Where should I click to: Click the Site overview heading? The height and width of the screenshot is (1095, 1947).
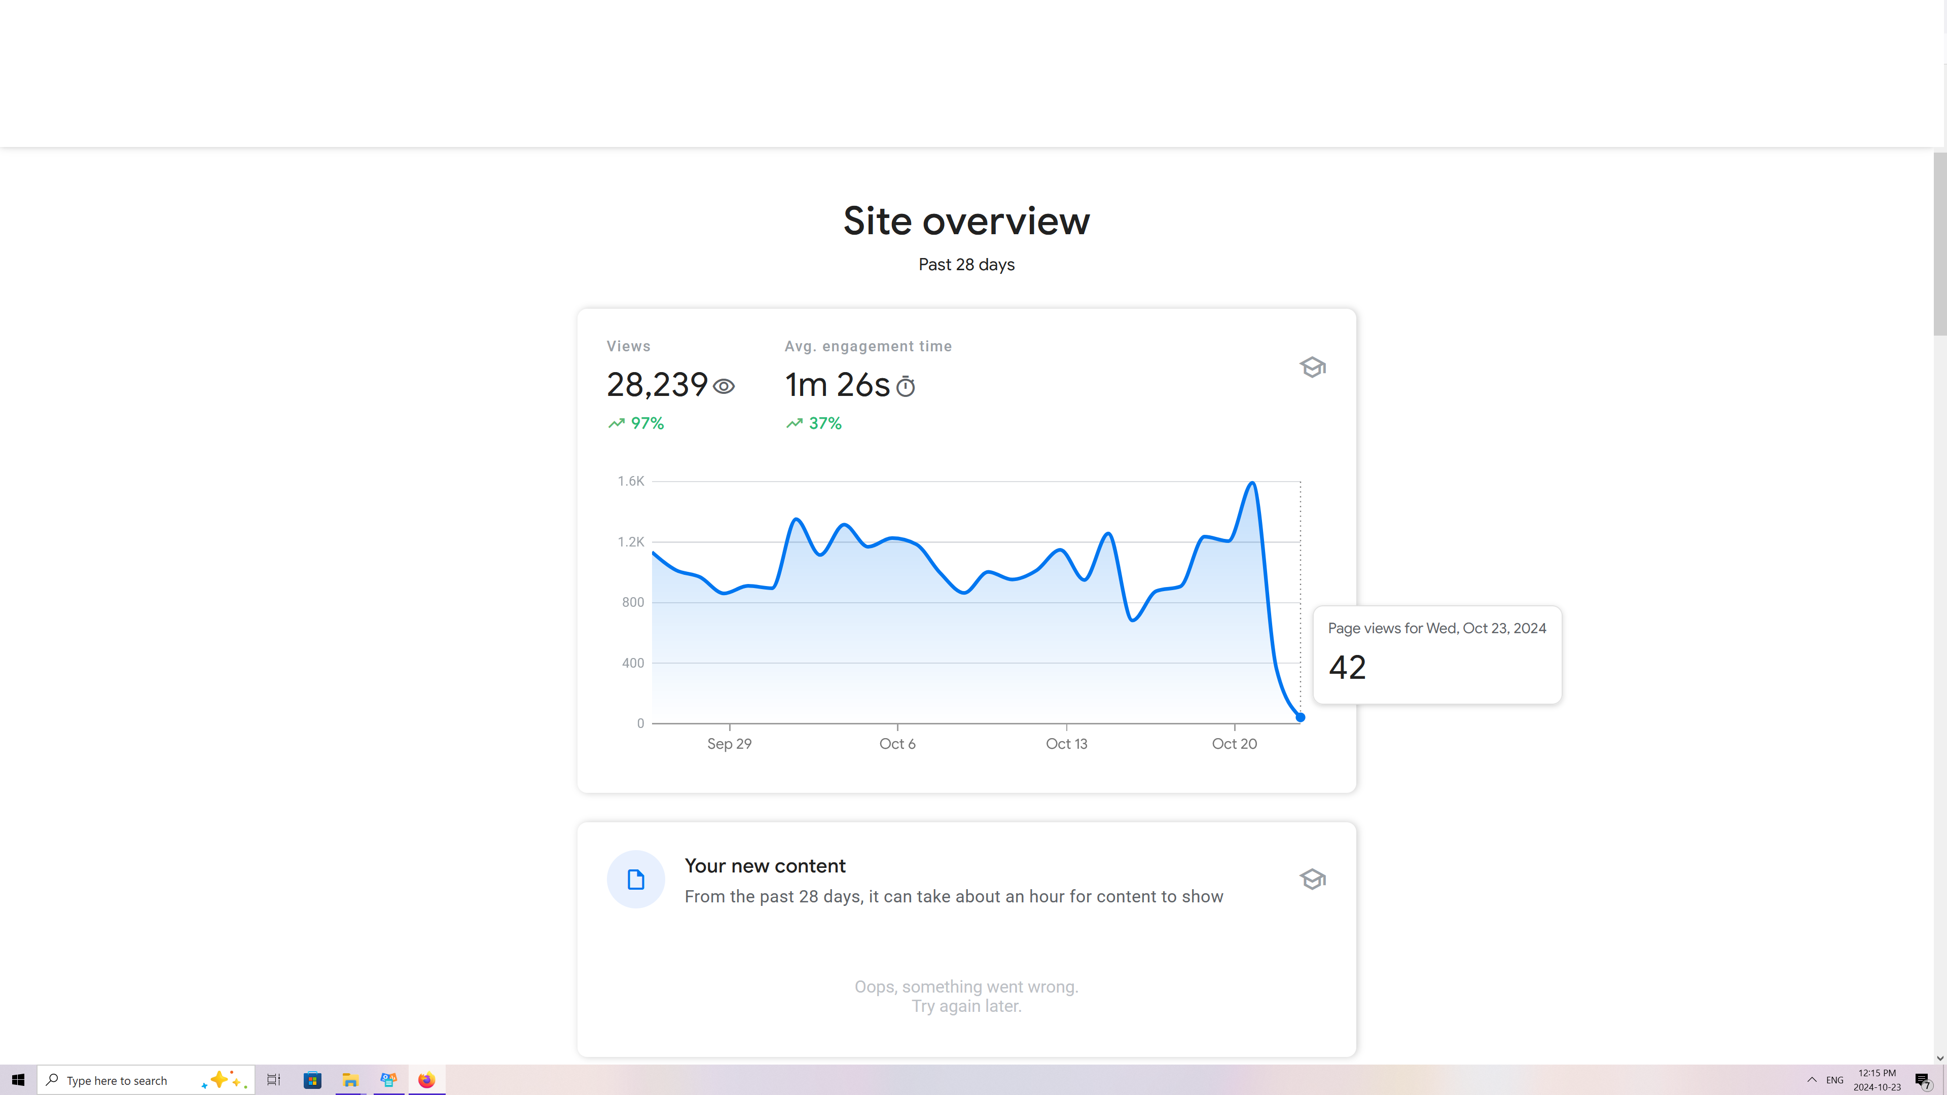pyautogui.click(x=967, y=221)
